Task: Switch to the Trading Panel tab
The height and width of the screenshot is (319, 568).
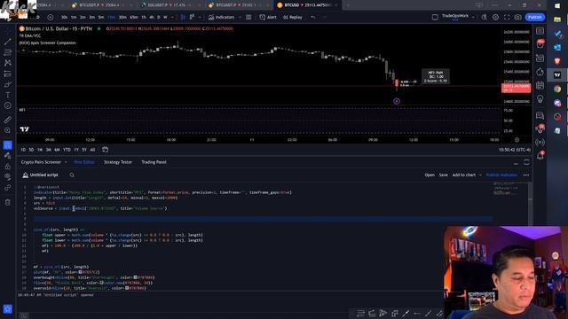Action: click(x=154, y=162)
